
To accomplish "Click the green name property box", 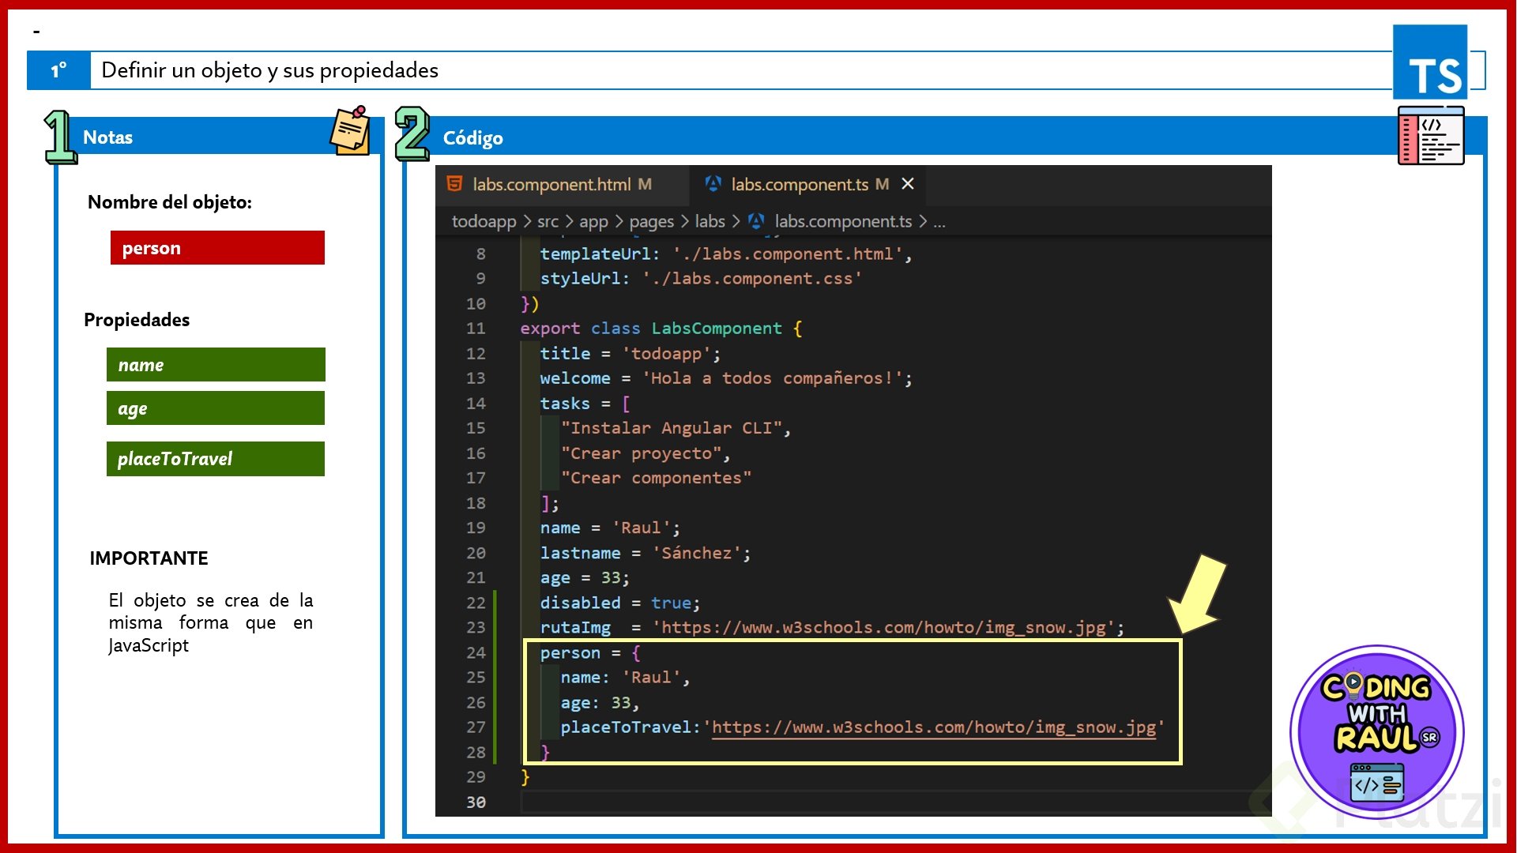I will click(216, 365).
